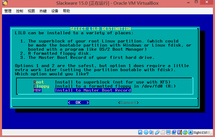Click the display status icon

coord(168,132)
